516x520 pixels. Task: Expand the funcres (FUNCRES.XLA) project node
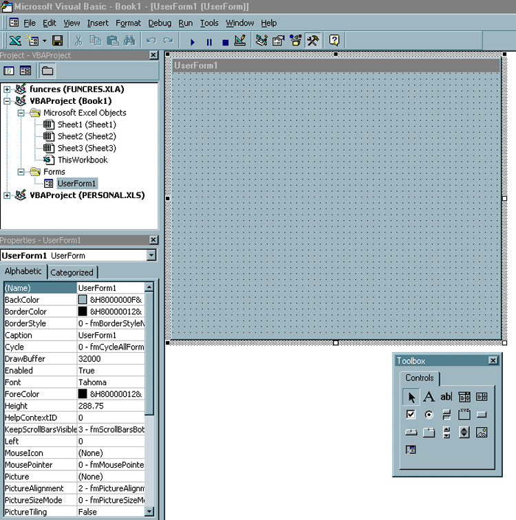pyautogui.click(x=7, y=89)
